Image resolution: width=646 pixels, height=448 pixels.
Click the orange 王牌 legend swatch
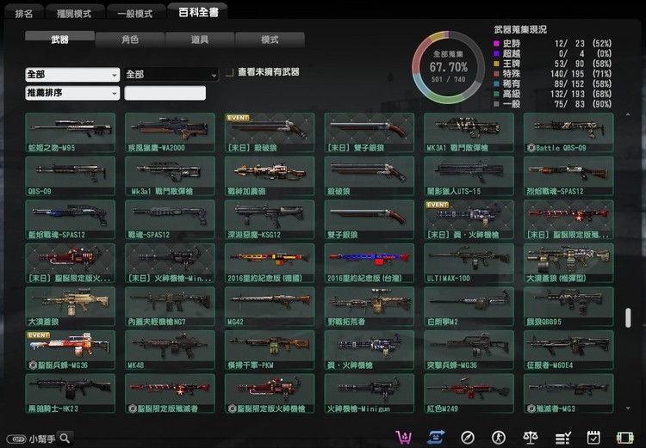[x=496, y=64]
